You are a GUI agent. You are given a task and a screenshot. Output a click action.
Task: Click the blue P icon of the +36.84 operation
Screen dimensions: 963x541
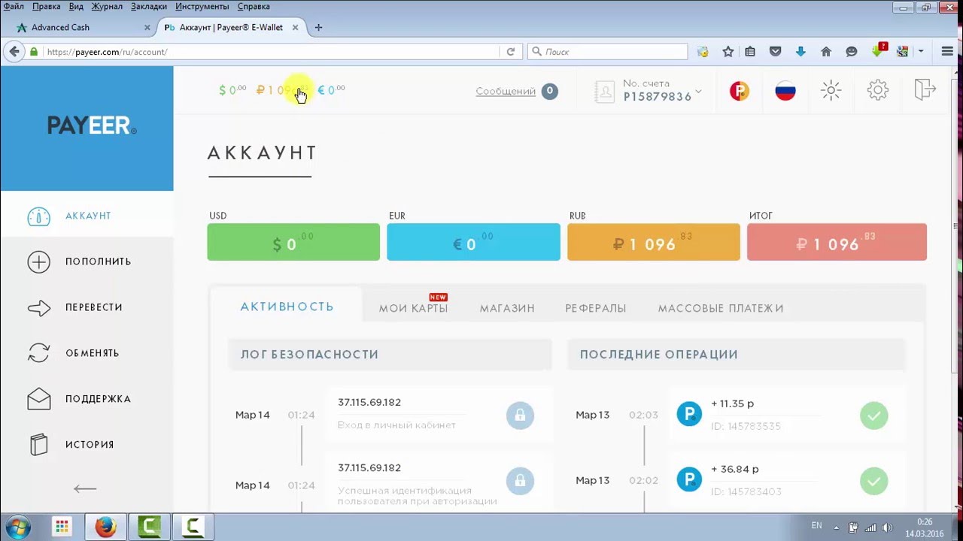coord(689,479)
